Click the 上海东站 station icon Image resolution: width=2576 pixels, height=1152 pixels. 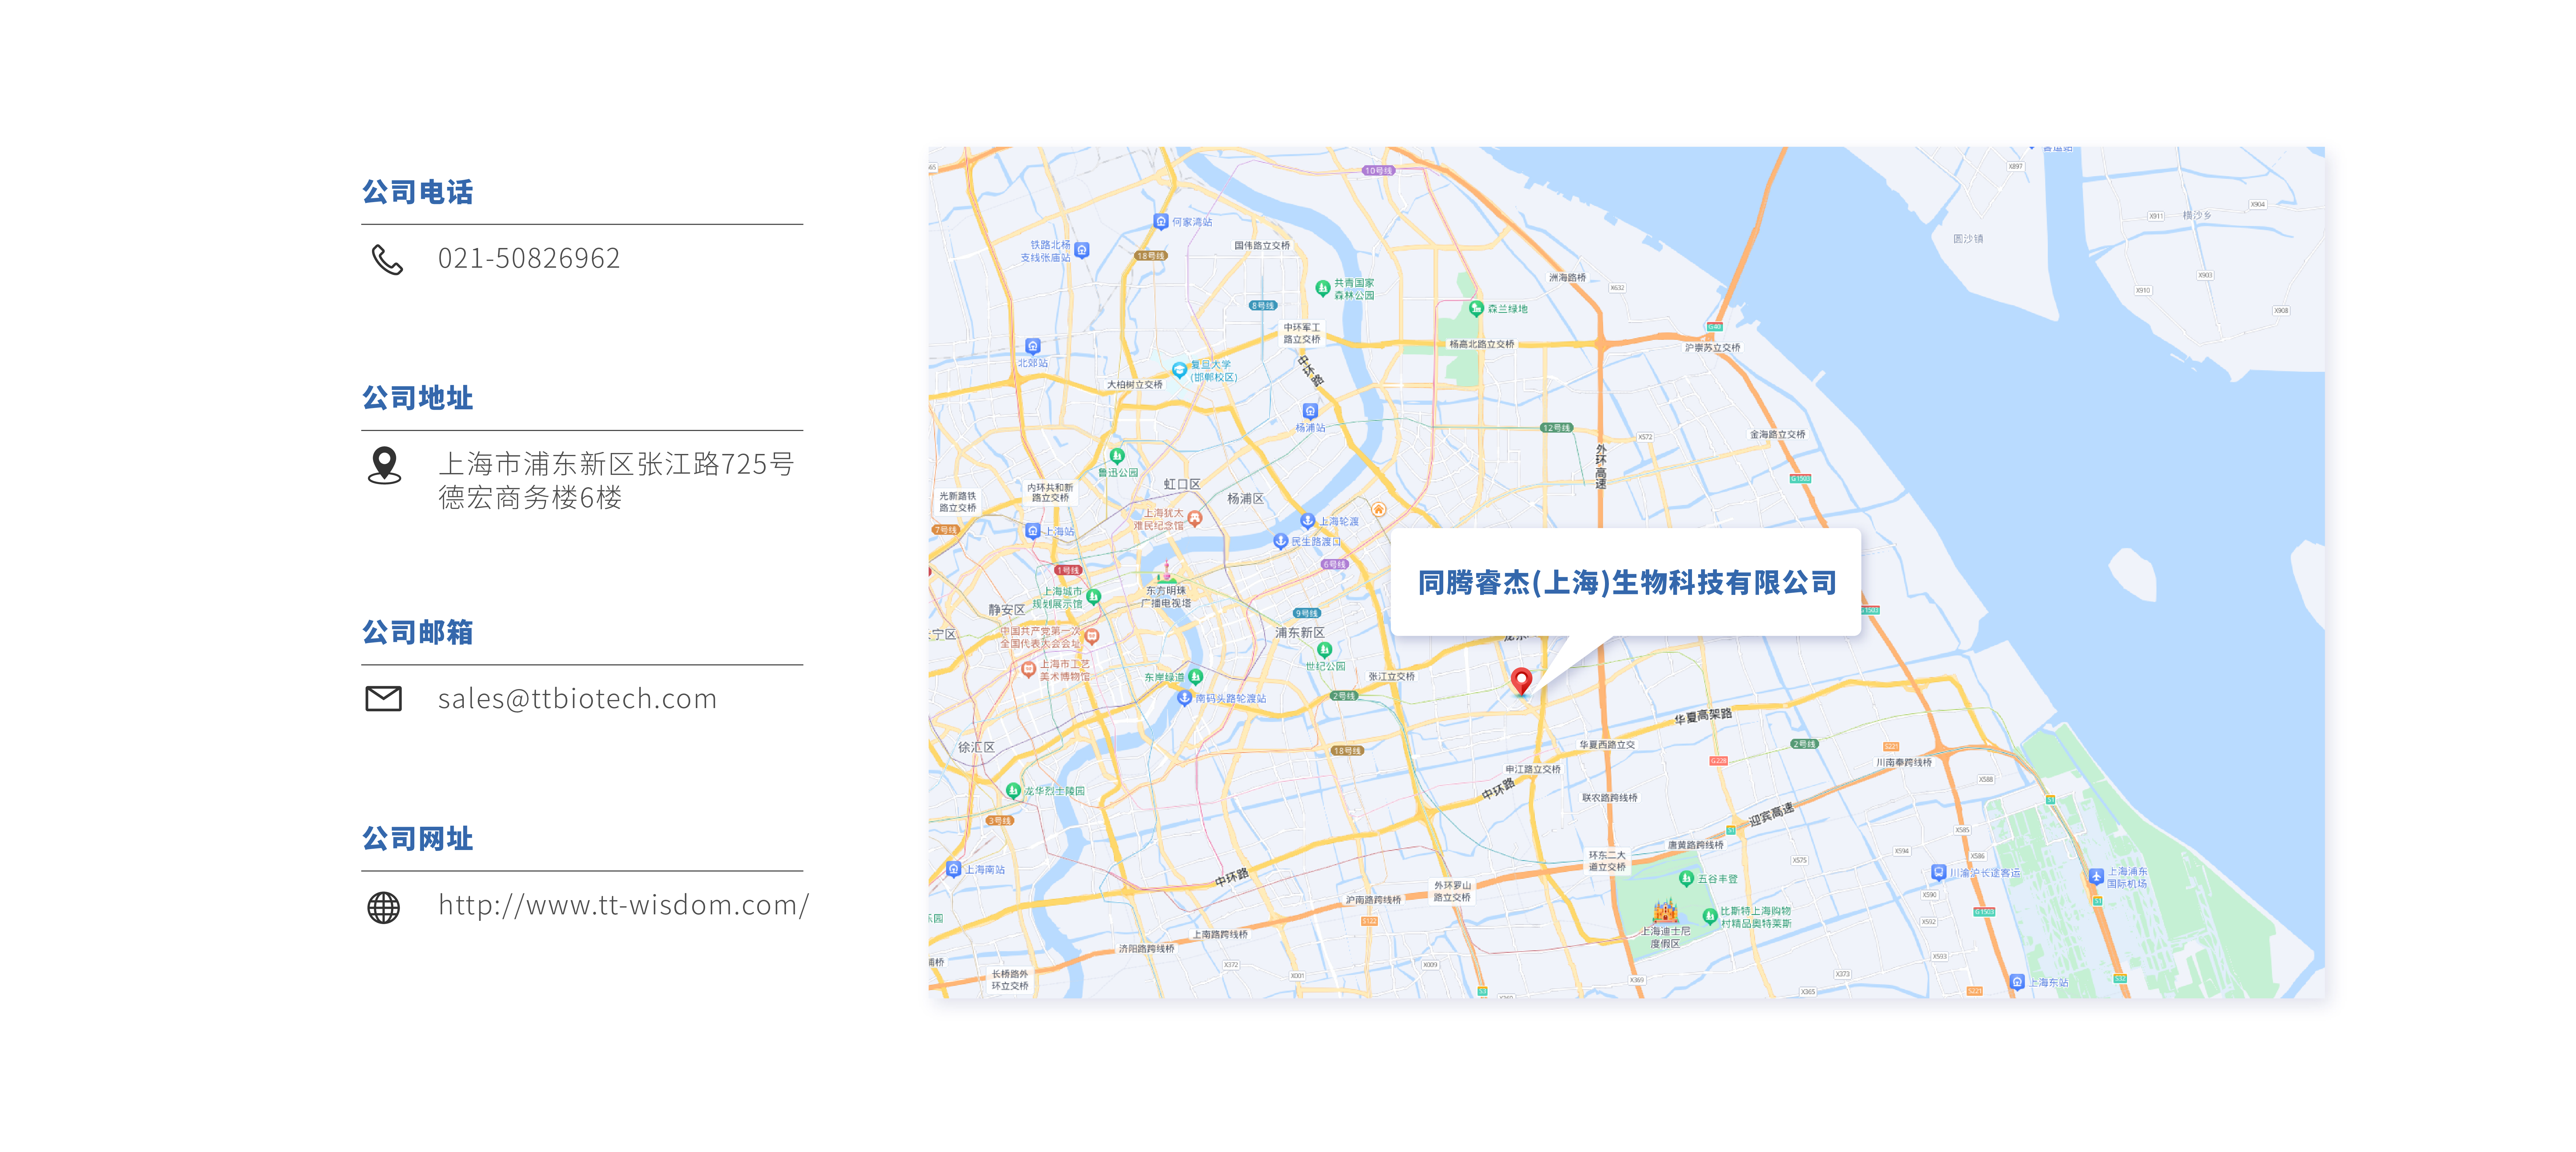click(2017, 982)
